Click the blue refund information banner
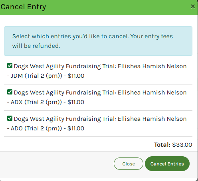This screenshot has width=198, height=181. pos(98,41)
